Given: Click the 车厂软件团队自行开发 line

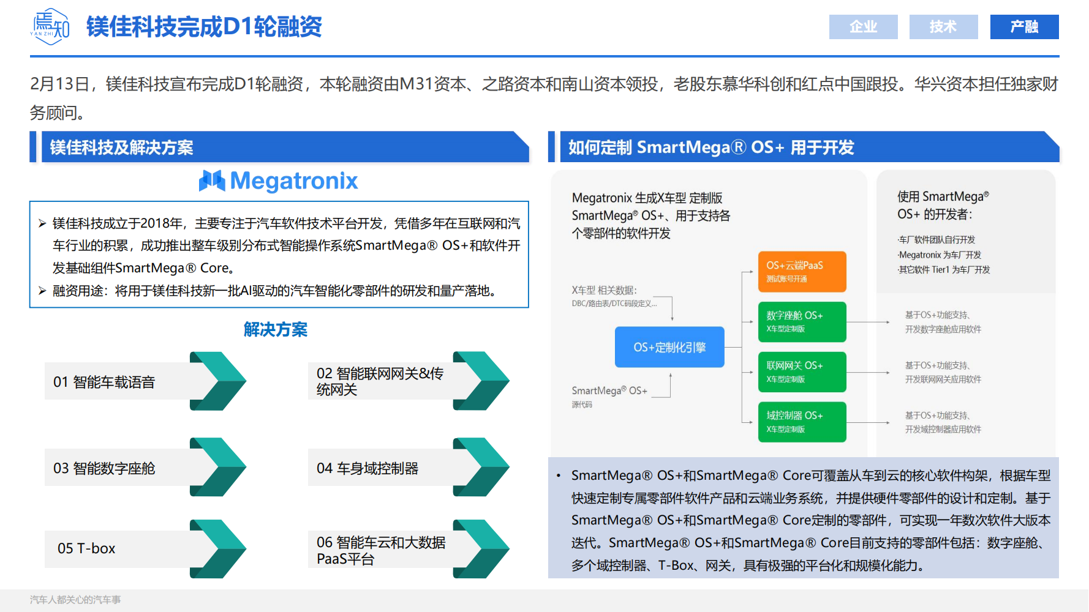Looking at the screenshot, I should [x=936, y=240].
